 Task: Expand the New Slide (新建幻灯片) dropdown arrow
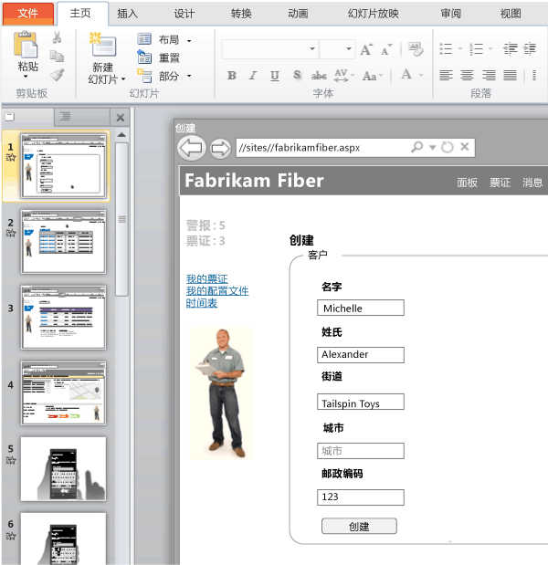tap(123, 78)
